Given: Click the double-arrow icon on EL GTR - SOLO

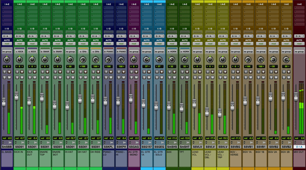Looking at the screenshot, I should [x=162, y=142].
